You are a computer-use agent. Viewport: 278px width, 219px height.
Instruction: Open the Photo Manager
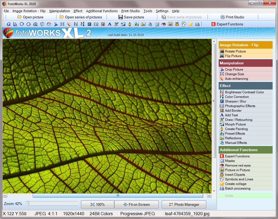[x=184, y=204]
